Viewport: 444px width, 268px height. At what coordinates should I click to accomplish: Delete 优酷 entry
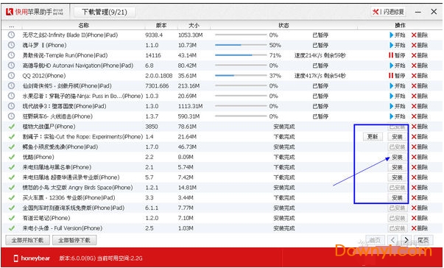[420, 158]
